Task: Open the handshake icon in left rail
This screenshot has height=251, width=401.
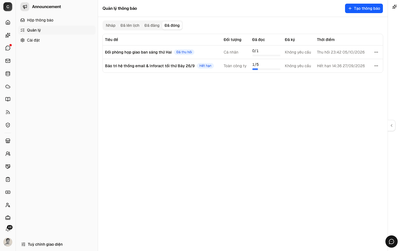Action: [8, 166]
